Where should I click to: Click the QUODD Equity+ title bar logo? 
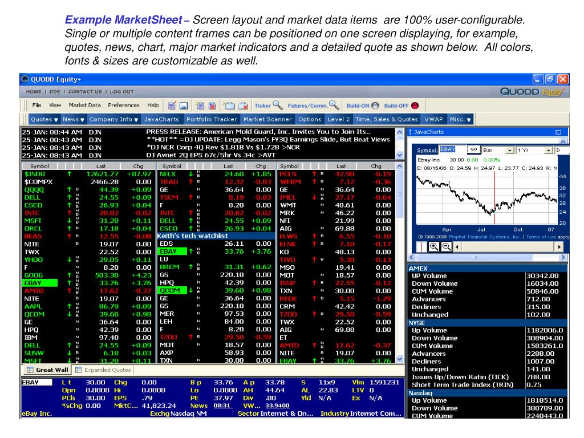click(x=25, y=79)
